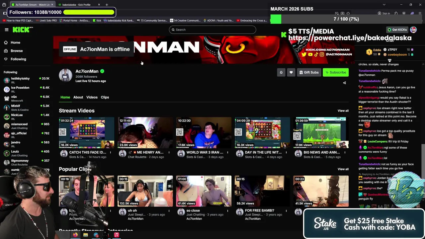The image size is (425, 239).
Task: Open bakedalaska Kick Rank bookmark
Action: [x=119, y=21]
